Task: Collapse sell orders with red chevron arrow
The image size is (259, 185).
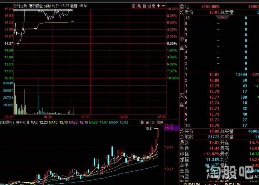Action: (223, 17)
